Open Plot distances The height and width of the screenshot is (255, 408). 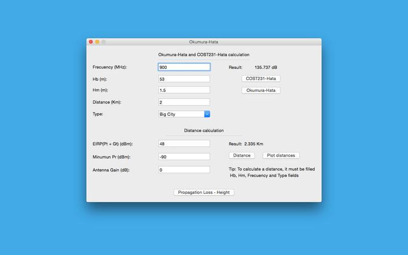pyautogui.click(x=281, y=156)
